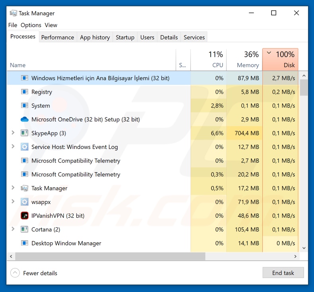Screen dimensions: 314x292
Task: Click the sort arrow on Disk column
Action: coord(269,53)
